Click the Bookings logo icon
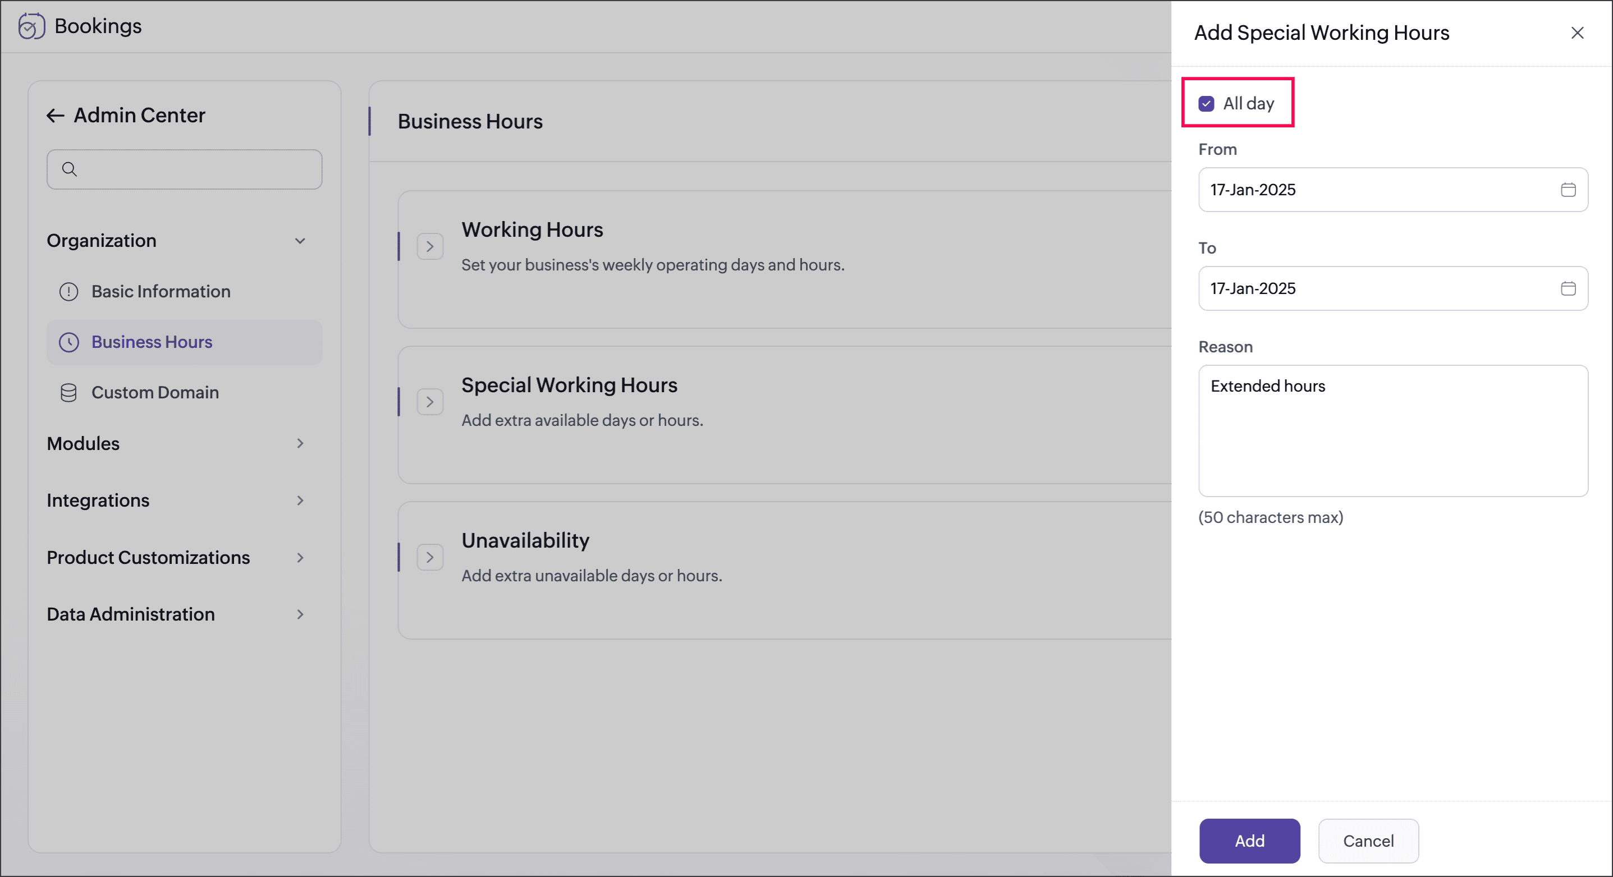This screenshot has width=1613, height=877. tap(31, 26)
